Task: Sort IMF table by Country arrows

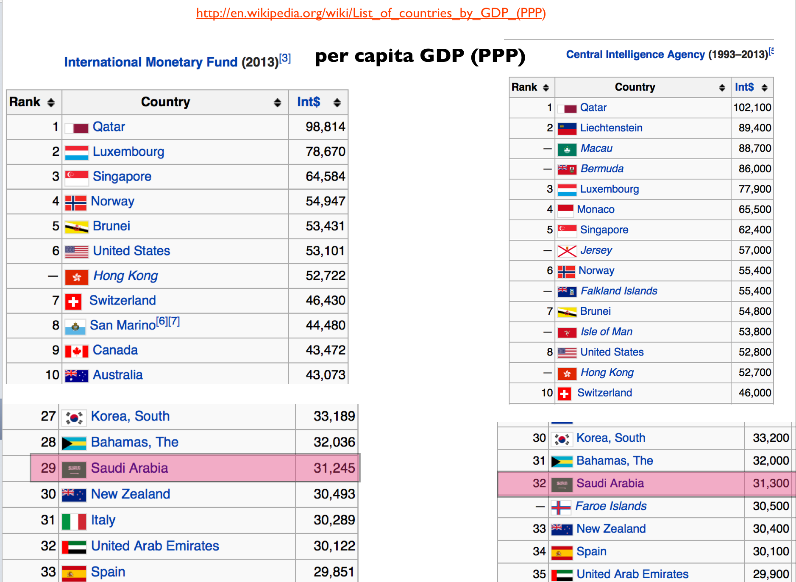Action: pos(277,103)
